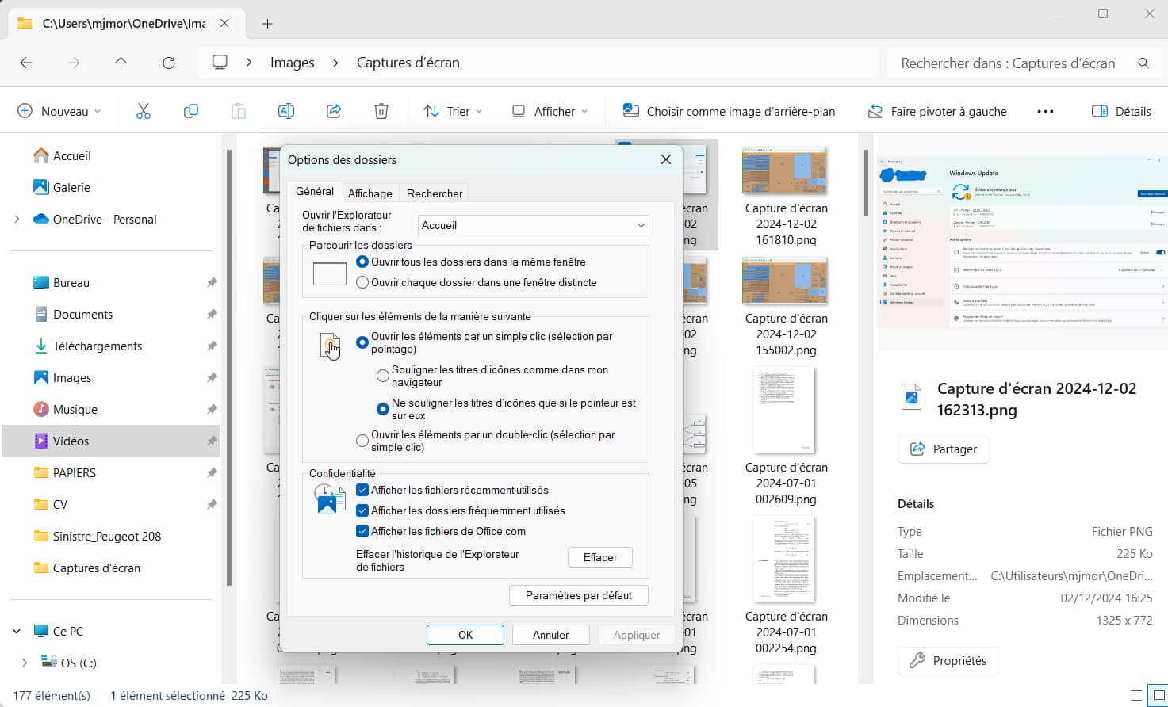Viewport: 1168px width, 707px height.
Task: Switch to the Affichage tab
Action: pos(370,193)
